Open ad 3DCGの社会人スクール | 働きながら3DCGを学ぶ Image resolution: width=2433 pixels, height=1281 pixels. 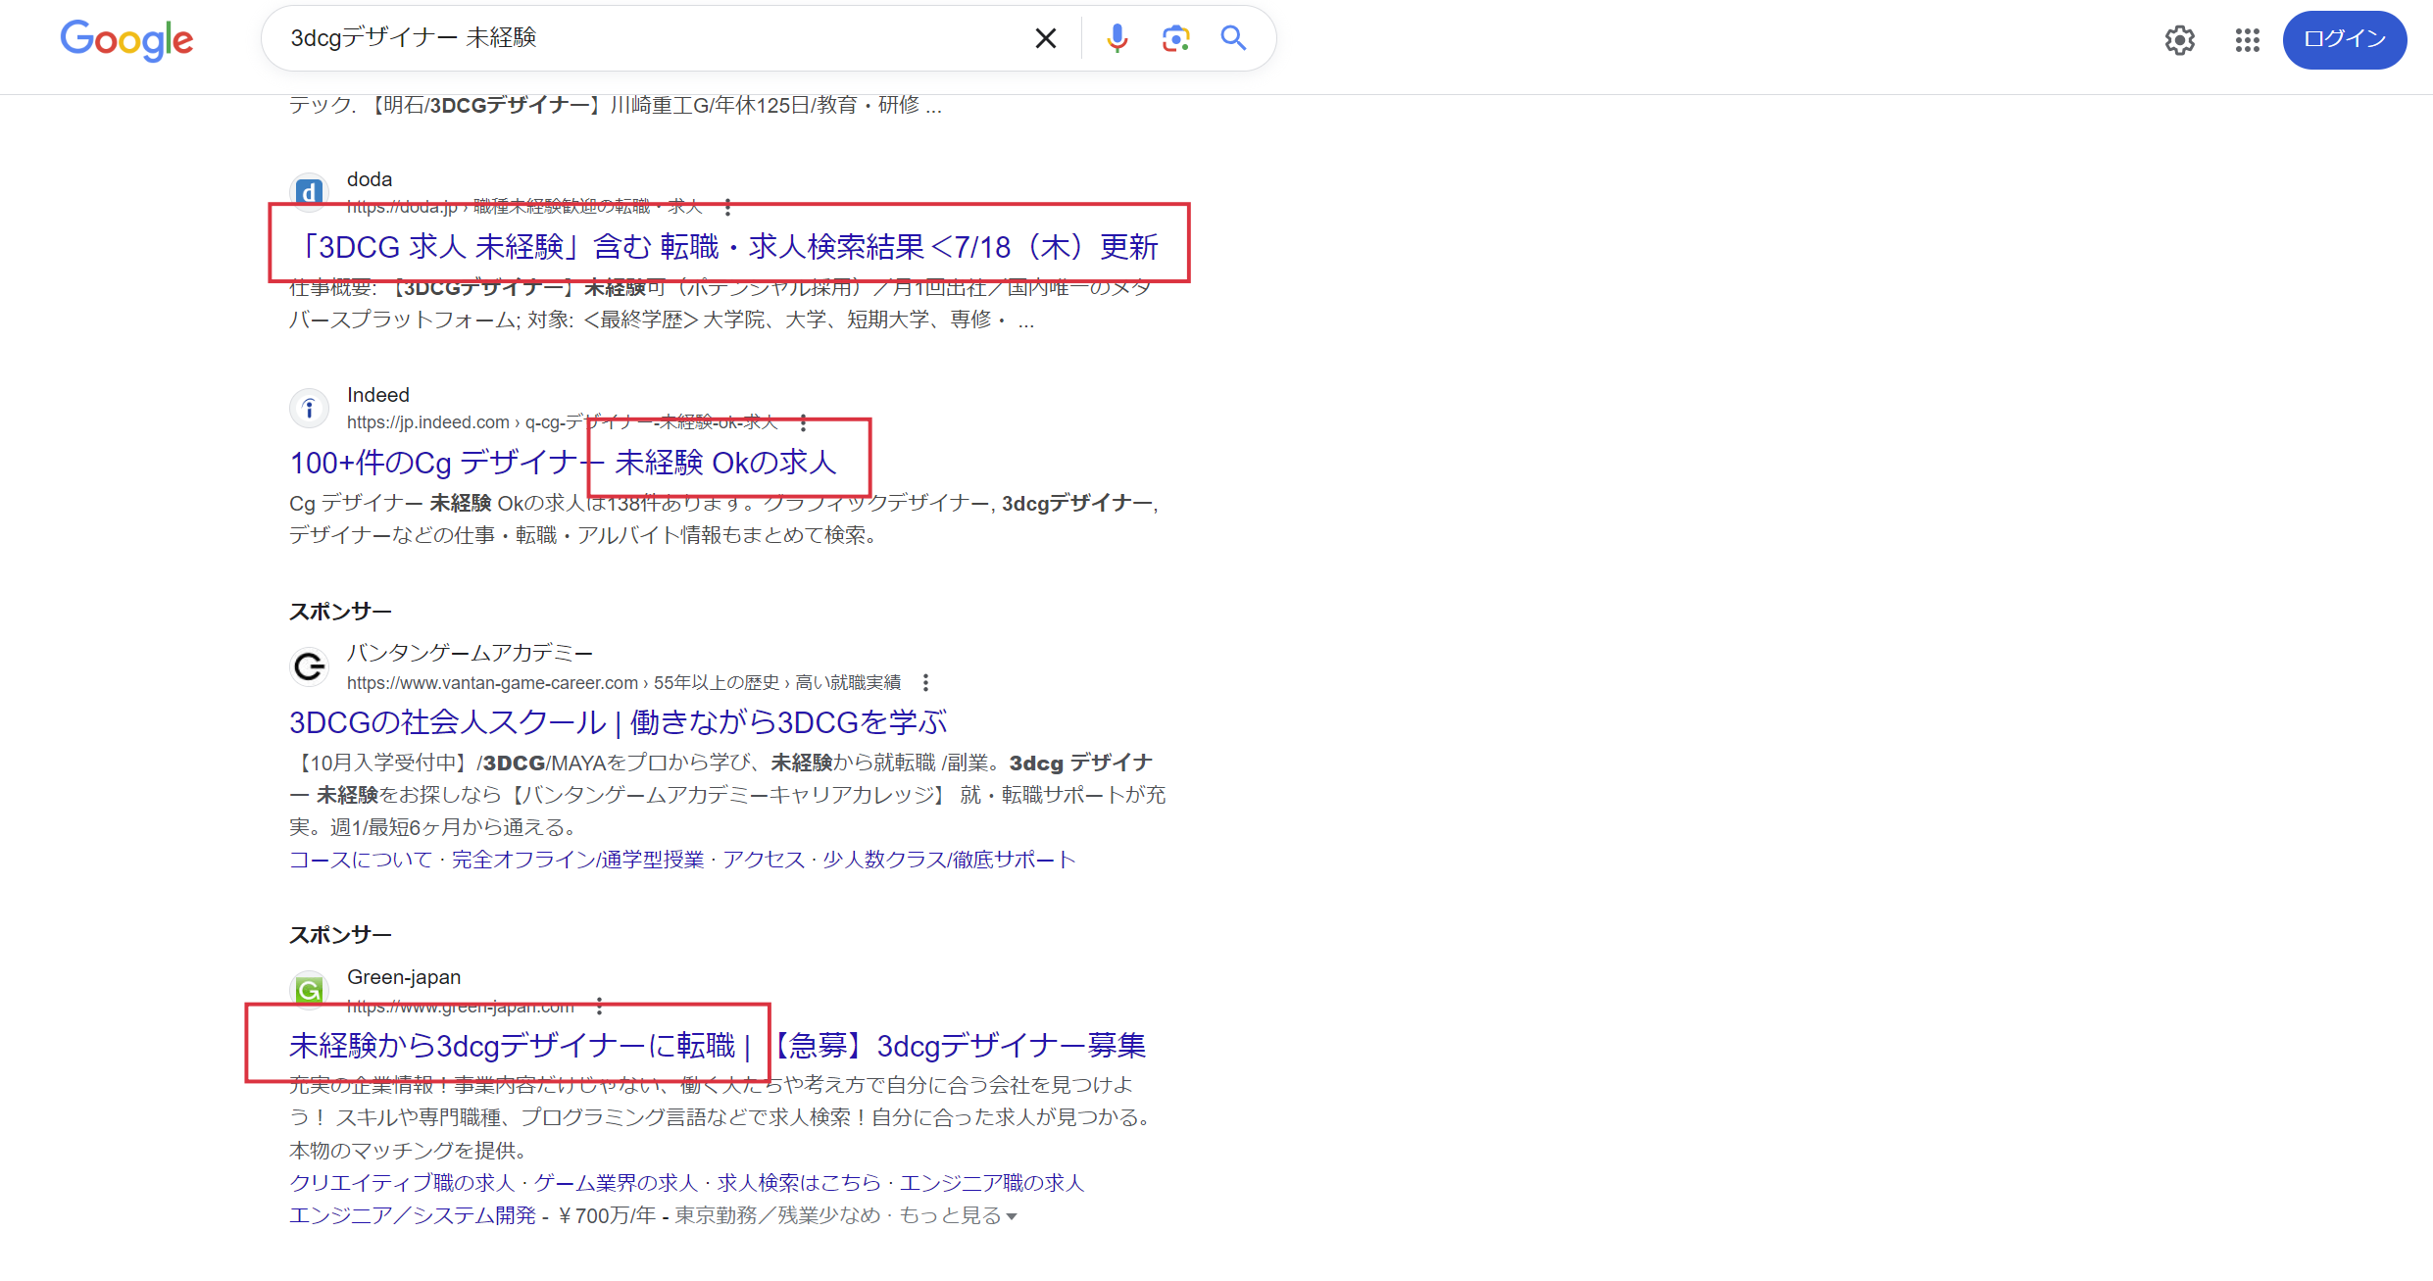[618, 722]
